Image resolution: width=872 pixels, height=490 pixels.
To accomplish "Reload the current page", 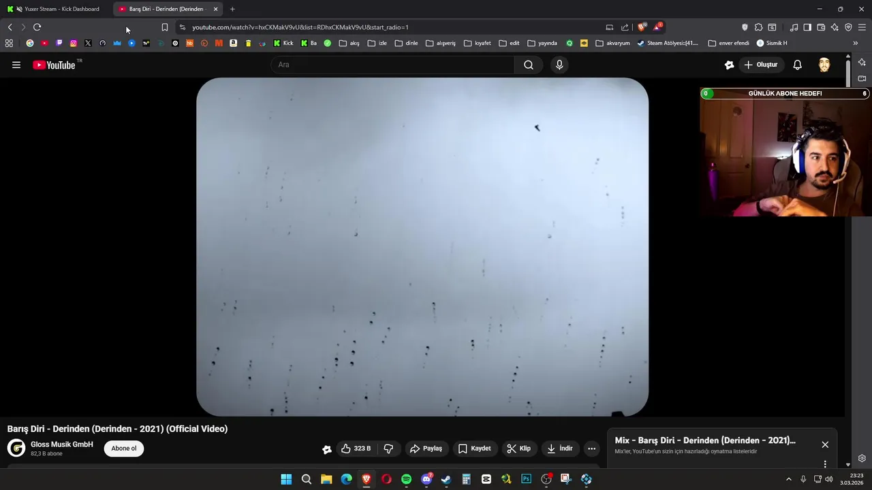I will coord(37,27).
